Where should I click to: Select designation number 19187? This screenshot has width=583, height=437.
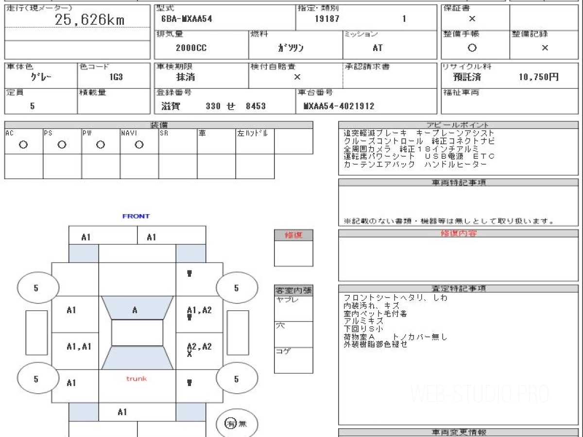click(327, 19)
